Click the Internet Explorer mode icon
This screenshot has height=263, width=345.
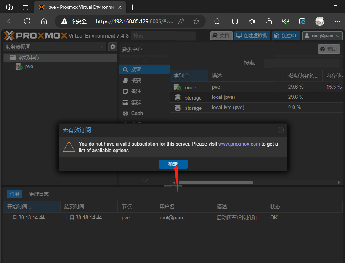click(302, 21)
